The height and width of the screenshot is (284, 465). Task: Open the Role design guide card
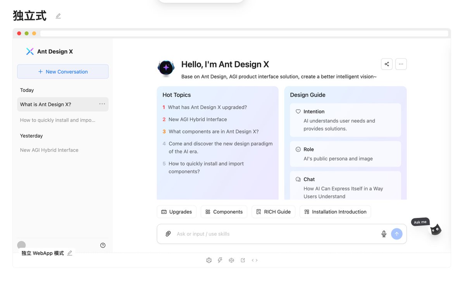point(346,154)
